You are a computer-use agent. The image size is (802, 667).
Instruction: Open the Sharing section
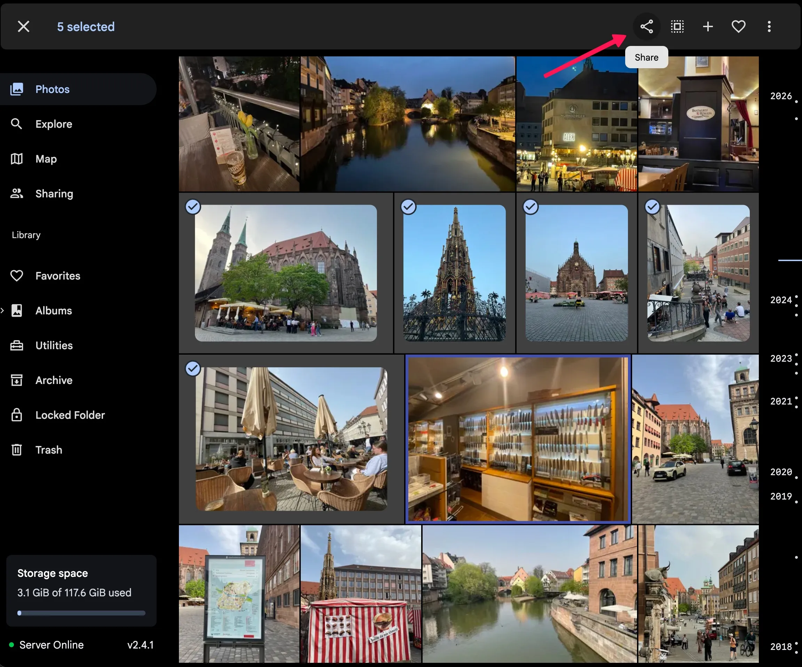54,194
